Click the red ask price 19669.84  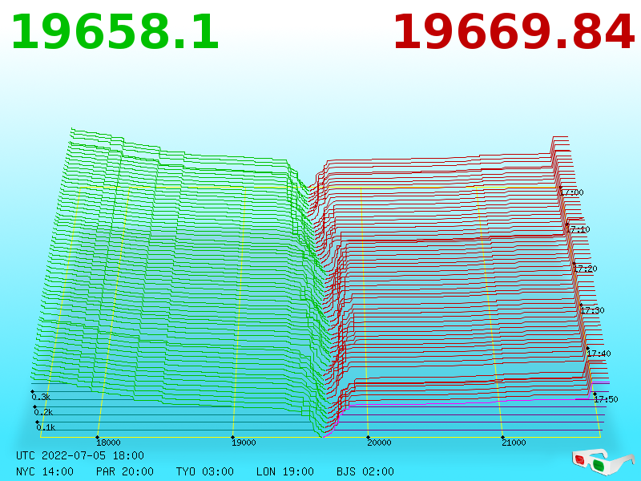tap(514, 32)
